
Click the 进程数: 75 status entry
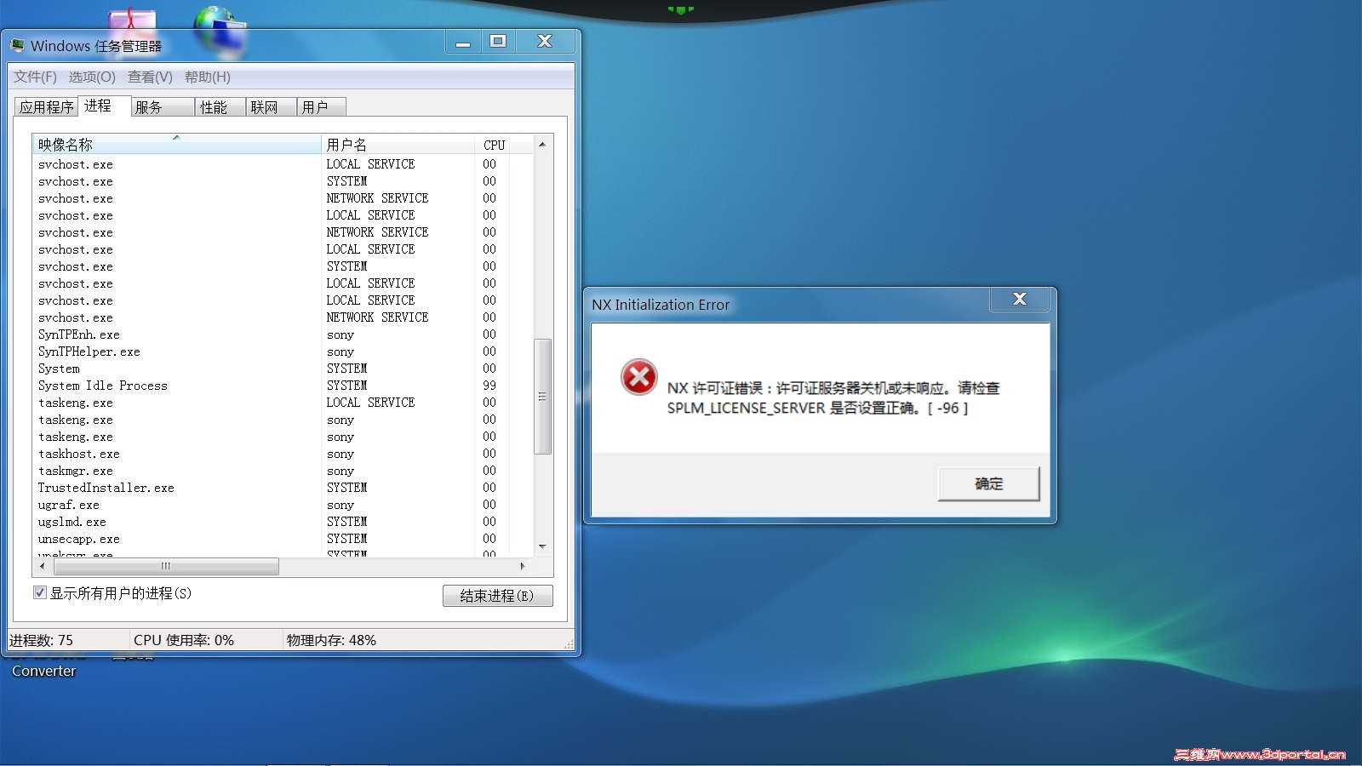41,640
